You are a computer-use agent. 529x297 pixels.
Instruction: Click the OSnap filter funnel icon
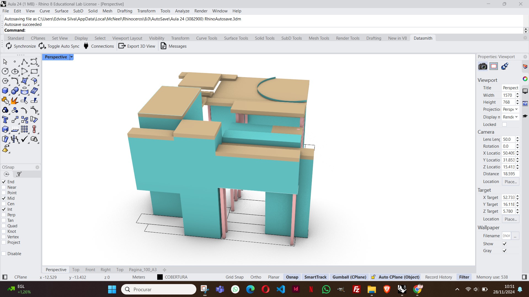[19, 174]
